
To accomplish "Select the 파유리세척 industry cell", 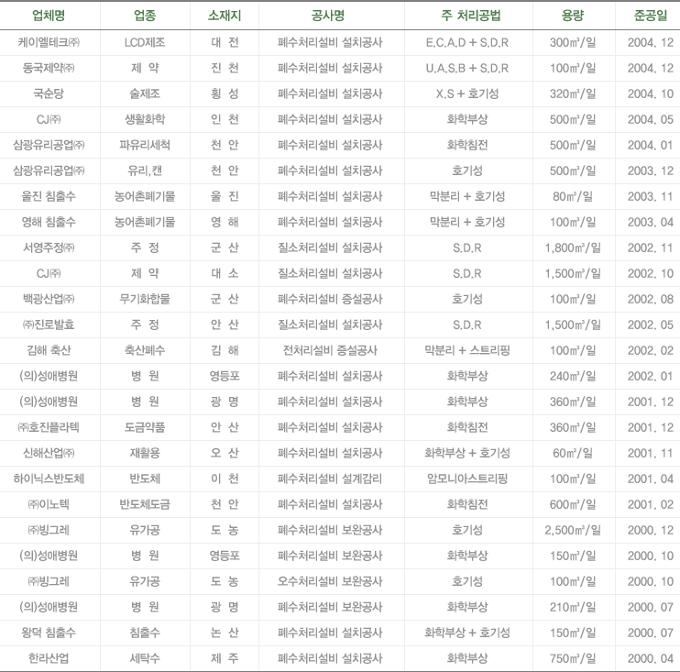I will click(145, 145).
